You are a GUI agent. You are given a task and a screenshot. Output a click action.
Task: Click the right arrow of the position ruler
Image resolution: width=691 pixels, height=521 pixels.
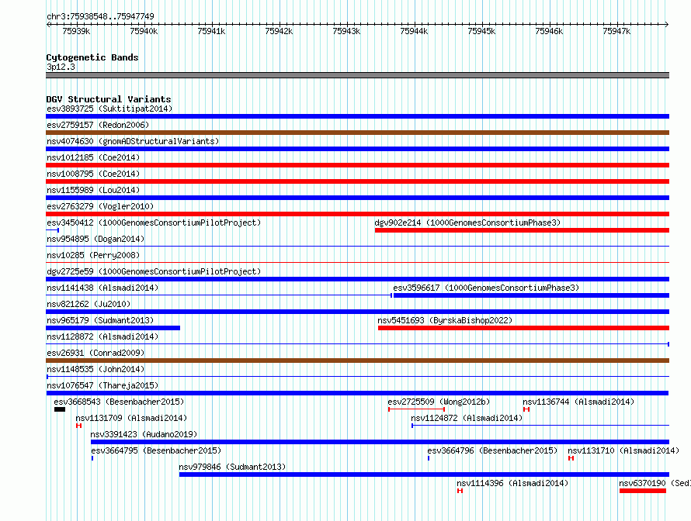coord(667,25)
